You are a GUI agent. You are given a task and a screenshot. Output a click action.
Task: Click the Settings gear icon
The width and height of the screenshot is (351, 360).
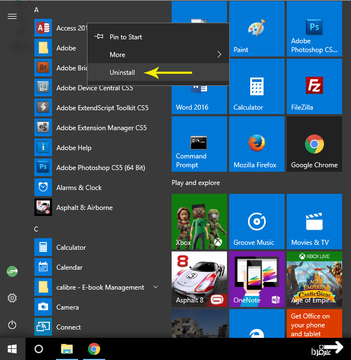pyautogui.click(x=12, y=299)
